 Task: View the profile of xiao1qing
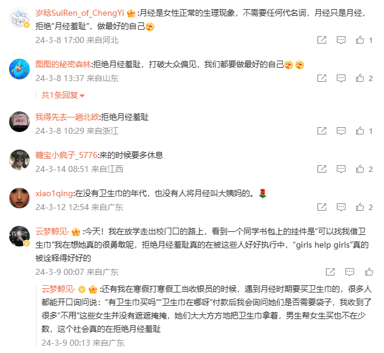(x=54, y=193)
